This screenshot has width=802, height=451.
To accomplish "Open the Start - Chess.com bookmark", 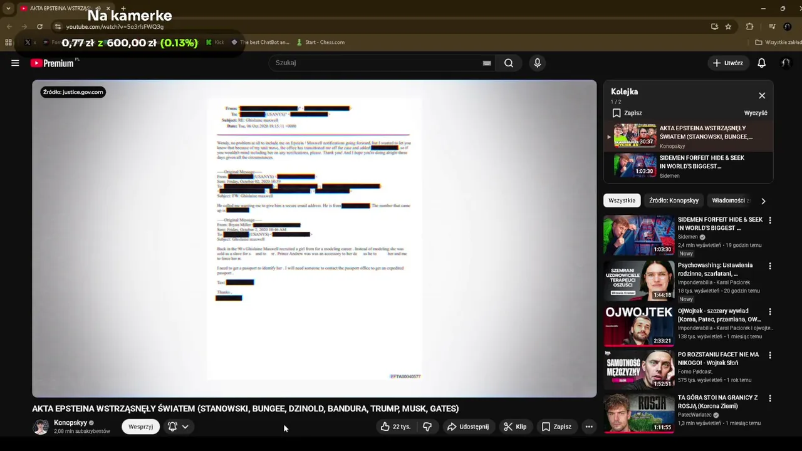I will (x=320, y=43).
